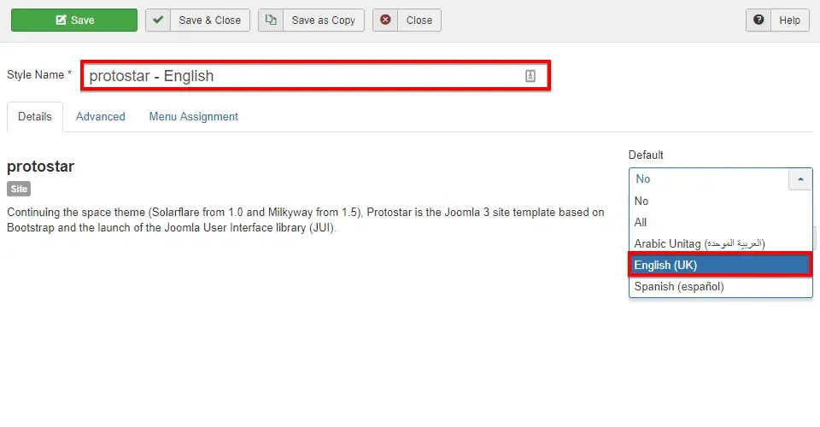
Task: Switch to the Details tab
Action: tap(34, 116)
